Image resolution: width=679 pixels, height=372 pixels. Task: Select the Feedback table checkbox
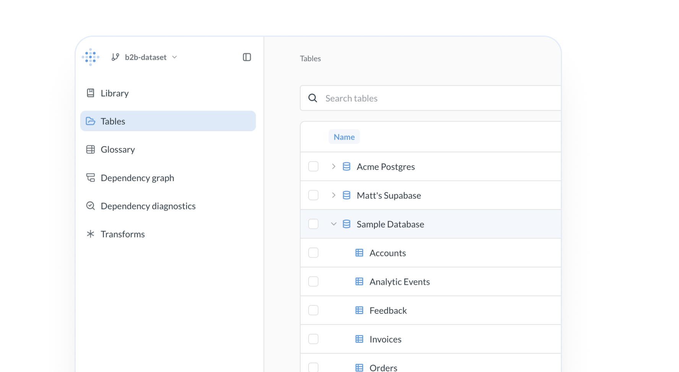pyautogui.click(x=313, y=310)
